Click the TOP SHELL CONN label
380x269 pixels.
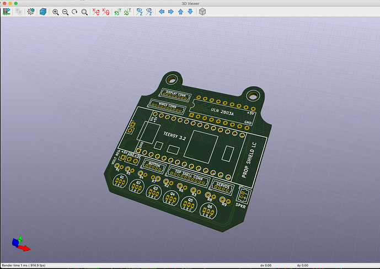(189, 175)
